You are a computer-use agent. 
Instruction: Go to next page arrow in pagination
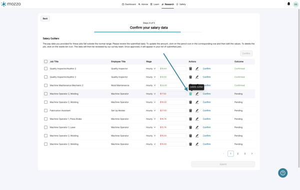tap(252, 154)
